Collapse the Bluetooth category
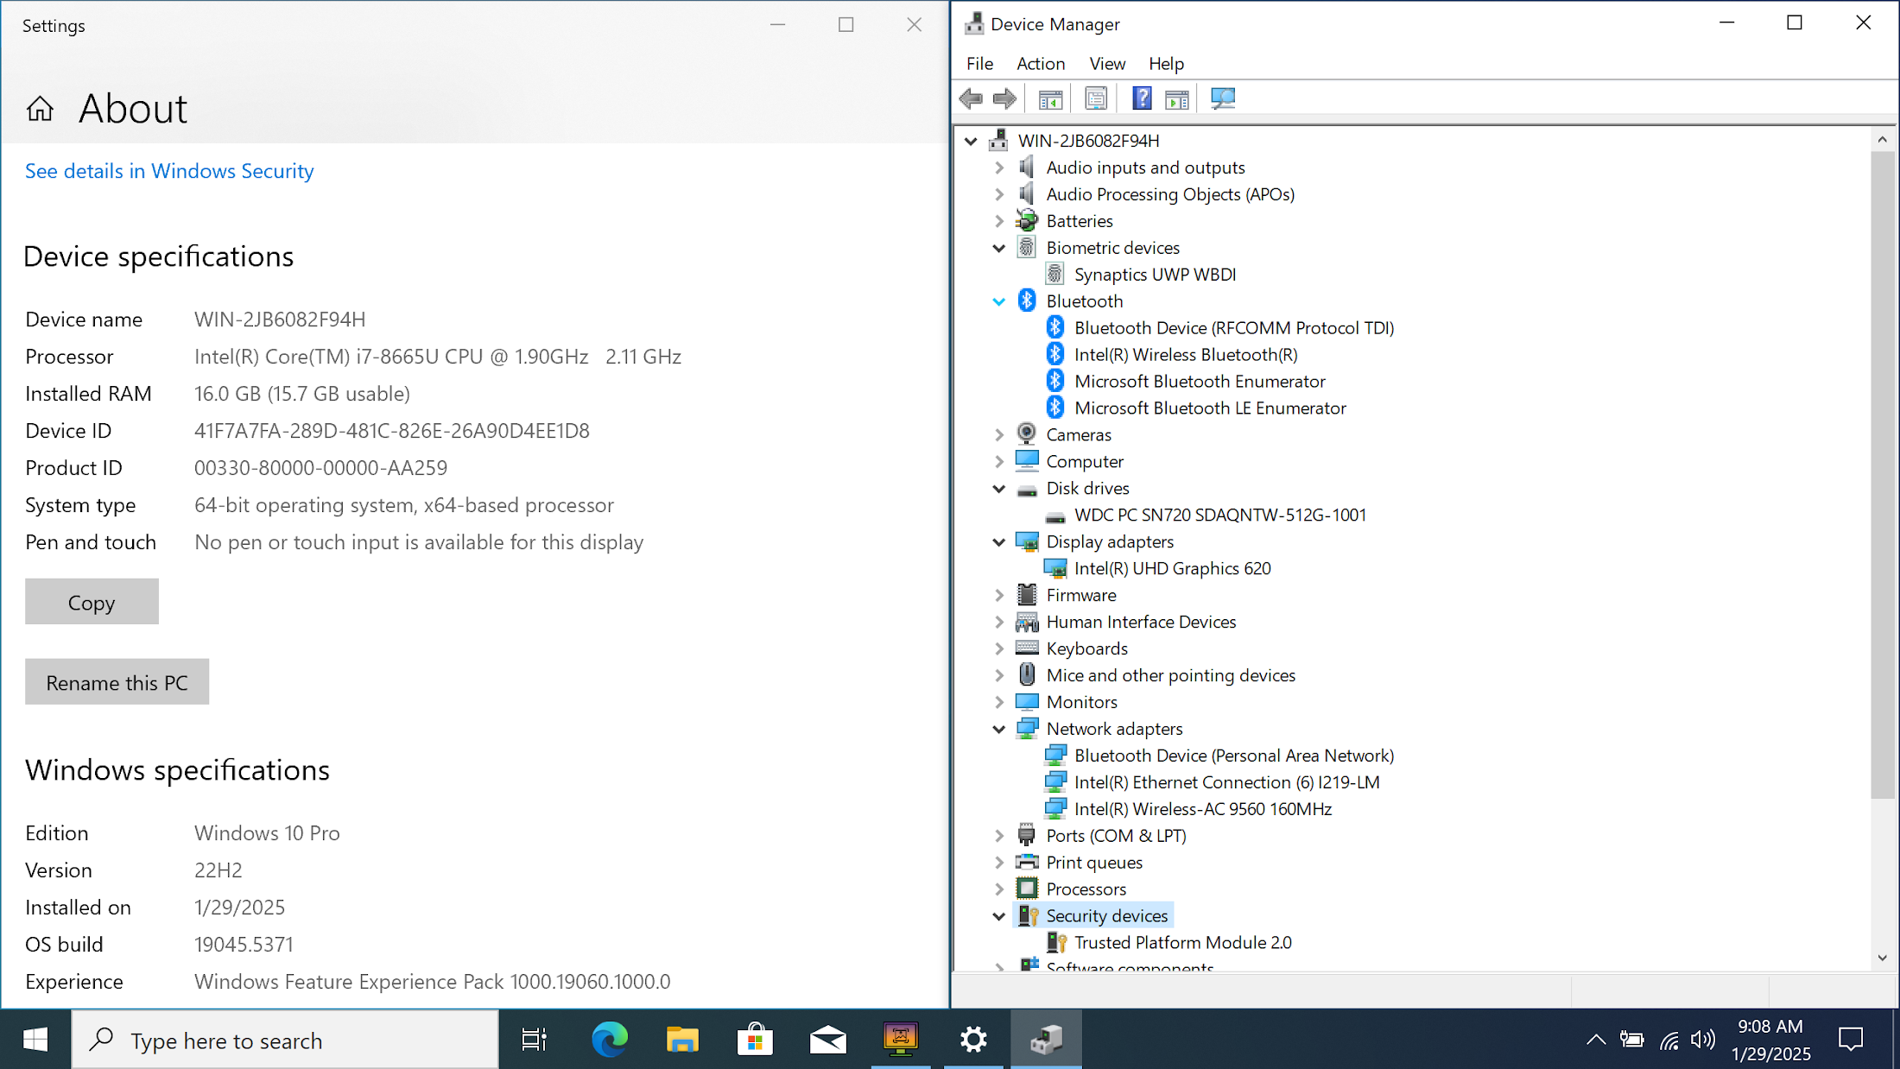 [999, 301]
